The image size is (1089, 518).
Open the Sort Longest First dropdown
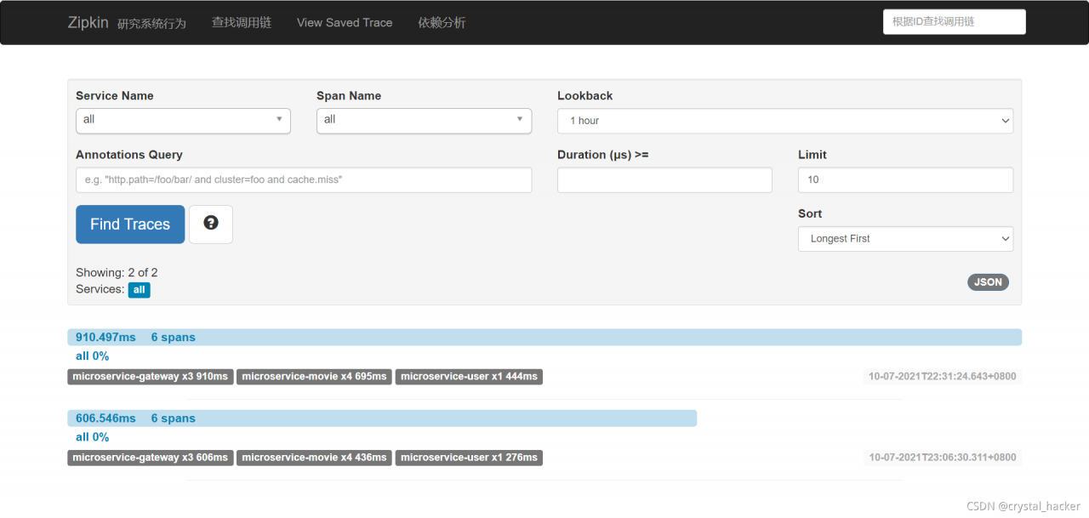pos(905,239)
